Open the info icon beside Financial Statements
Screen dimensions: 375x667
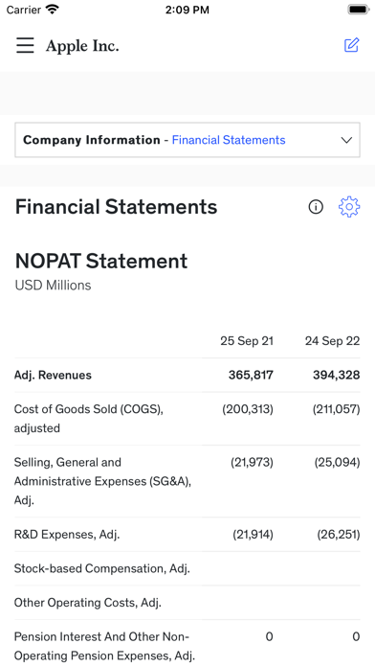(x=316, y=207)
